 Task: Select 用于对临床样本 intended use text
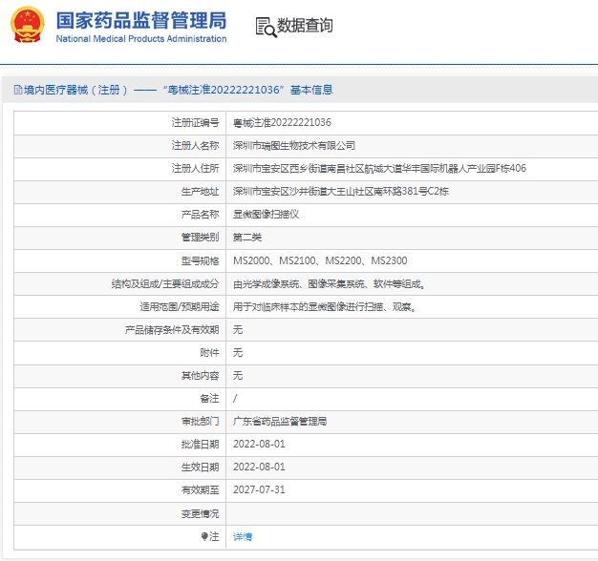pyautogui.click(x=325, y=306)
